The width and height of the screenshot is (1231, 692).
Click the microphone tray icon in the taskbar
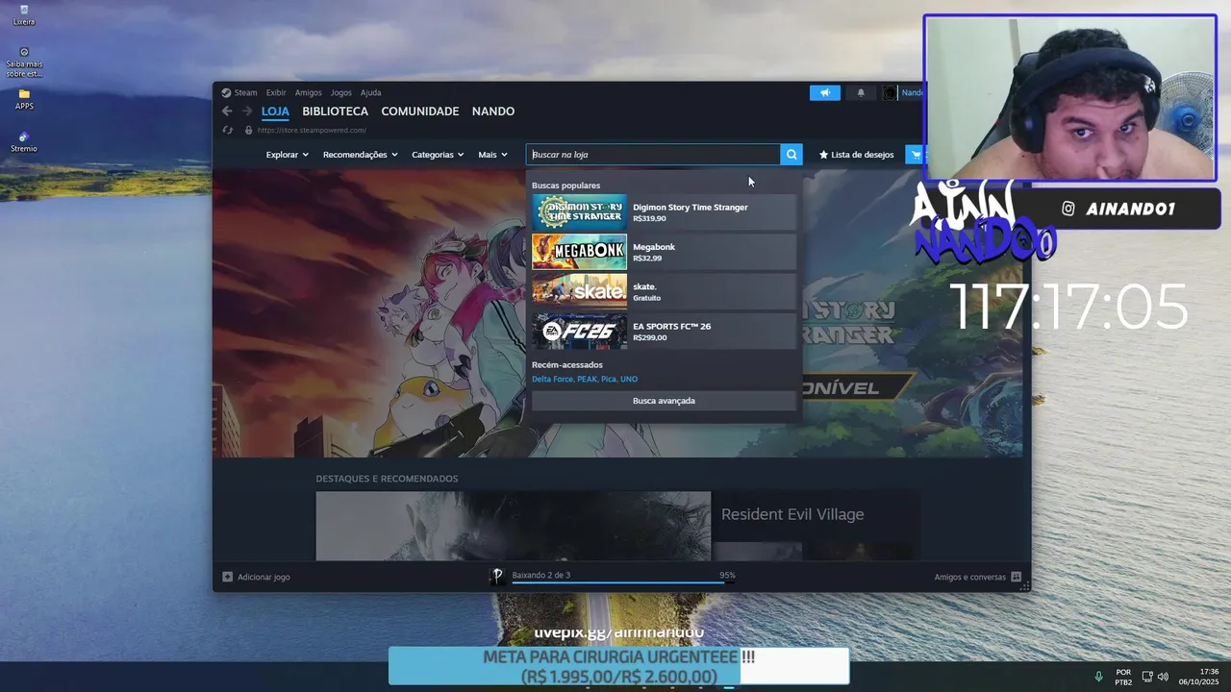point(1098,677)
